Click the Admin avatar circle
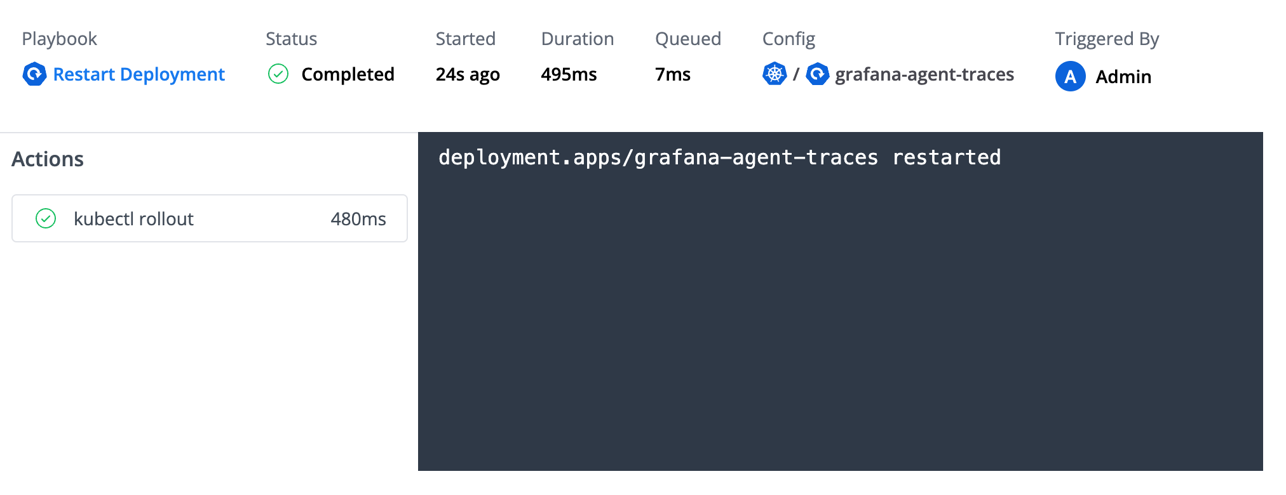The height and width of the screenshot is (495, 1286). (x=1070, y=76)
